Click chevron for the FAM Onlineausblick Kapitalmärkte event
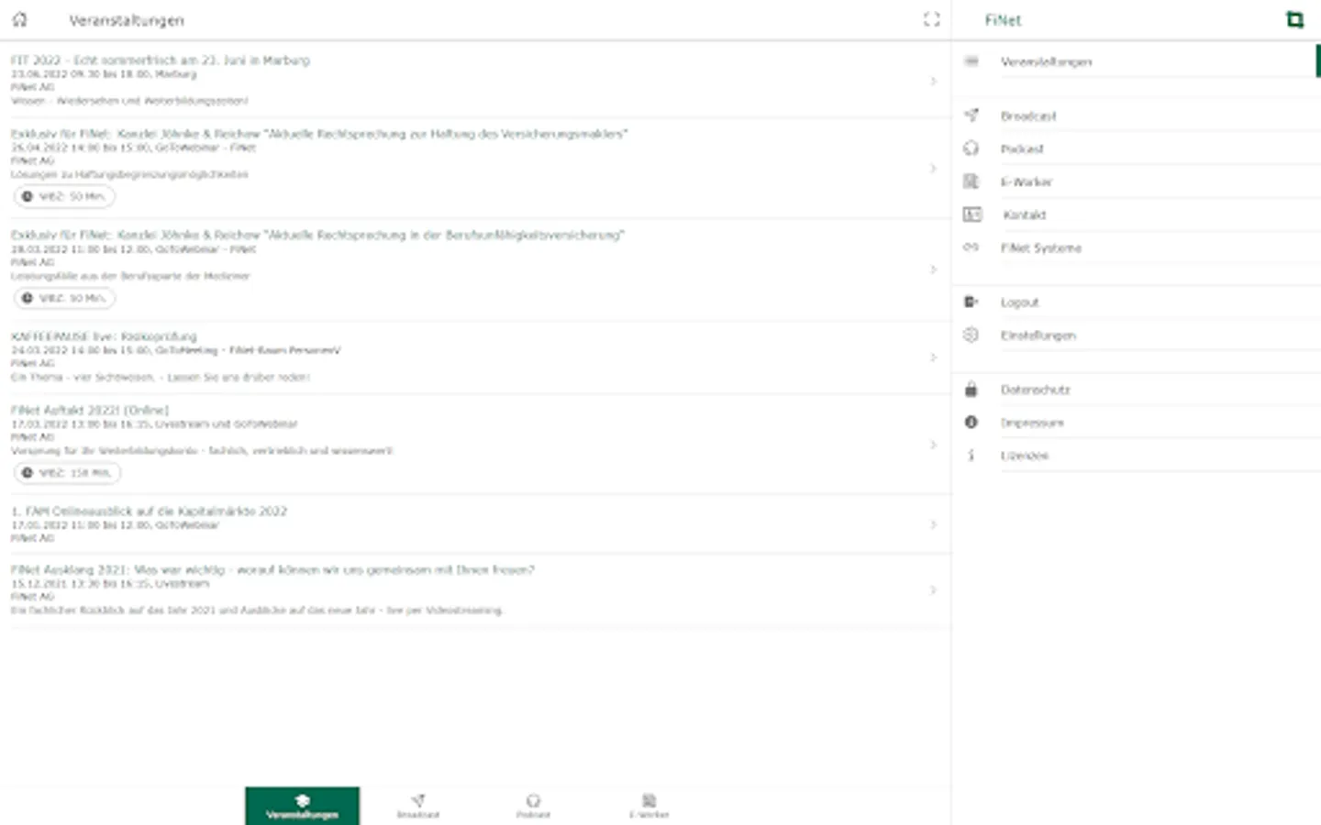Viewport: 1321px width, 825px height. (934, 524)
